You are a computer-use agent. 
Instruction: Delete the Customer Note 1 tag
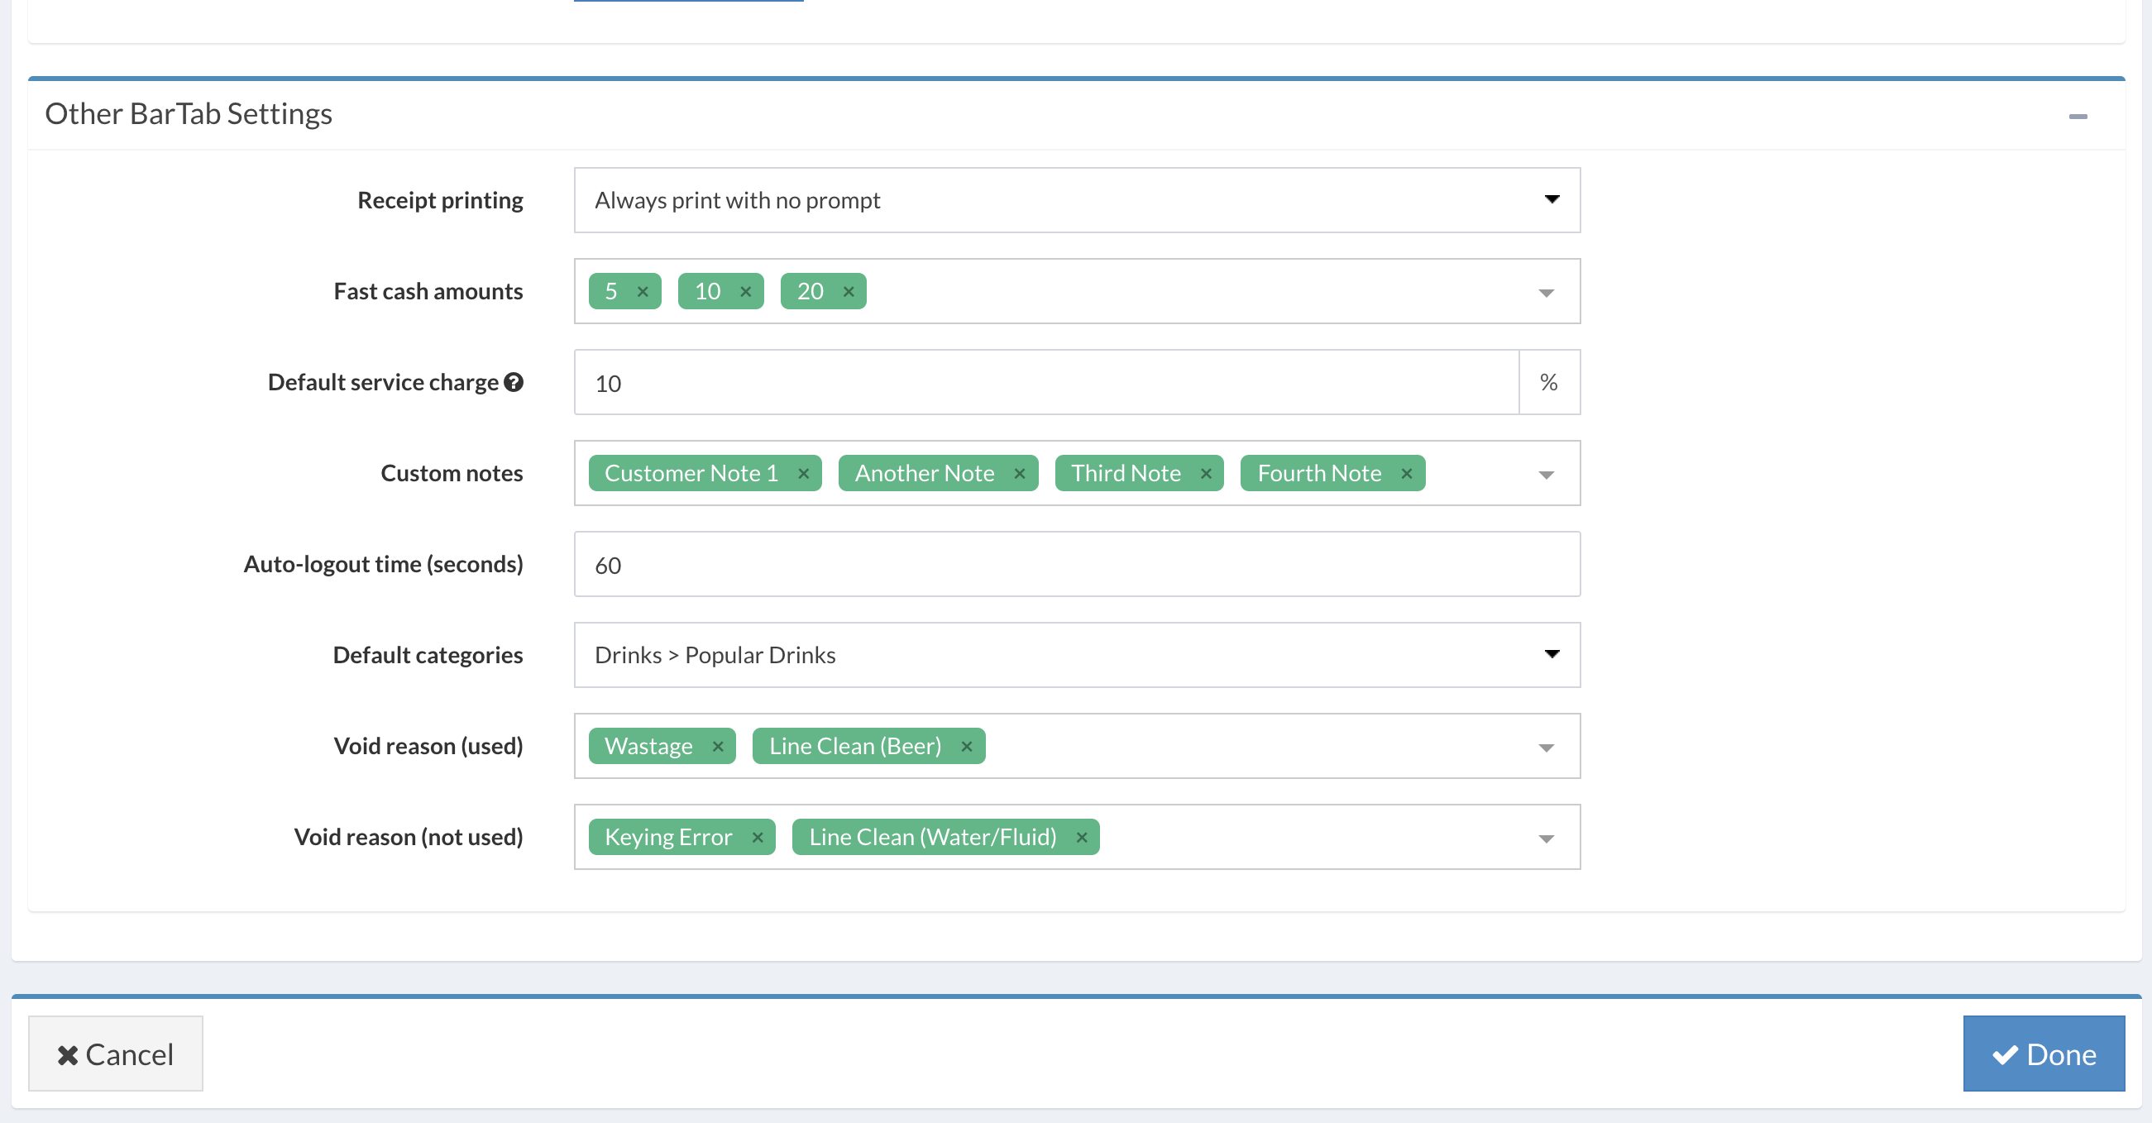[x=803, y=473]
